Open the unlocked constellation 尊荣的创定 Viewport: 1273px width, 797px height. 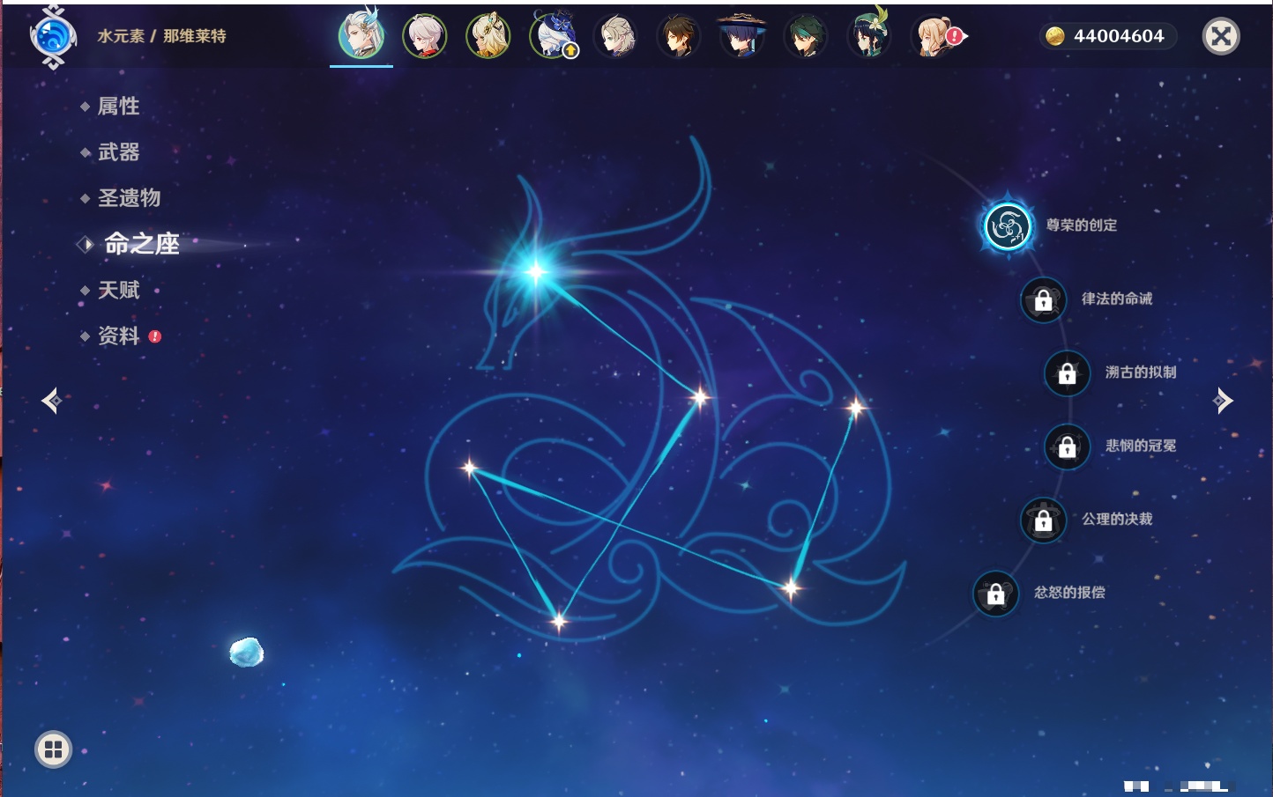pyautogui.click(x=1008, y=226)
